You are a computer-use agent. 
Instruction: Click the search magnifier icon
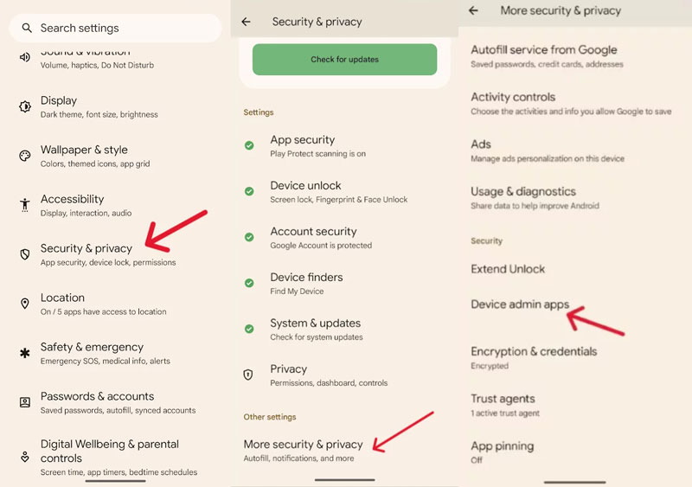pyautogui.click(x=27, y=28)
